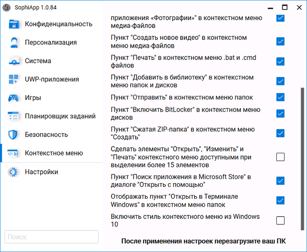Viewport: 307px width, 252px height.
Task: Enable the Windows 10 context menu style checkbox
Action: [280, 220]
